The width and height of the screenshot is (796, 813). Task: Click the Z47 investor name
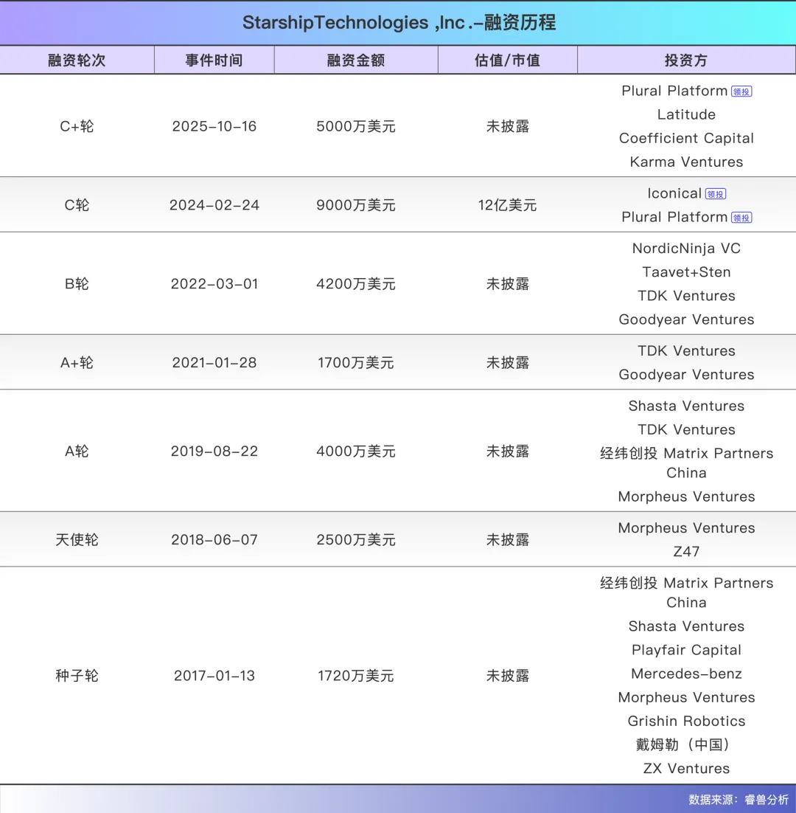[686, 552]
